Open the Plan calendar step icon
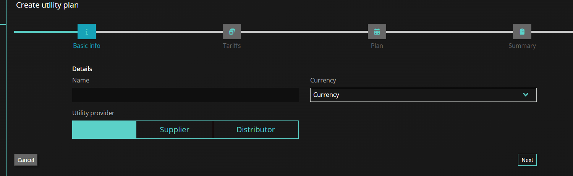The image size is (573, 176). tap(377, 32)
